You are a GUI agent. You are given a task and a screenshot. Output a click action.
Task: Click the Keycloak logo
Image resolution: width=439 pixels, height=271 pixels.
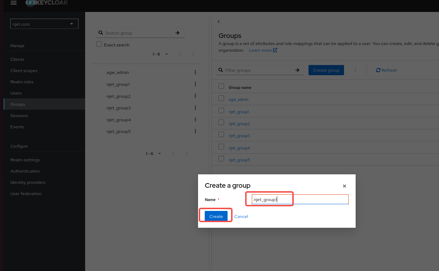click(x=47, y=3)
